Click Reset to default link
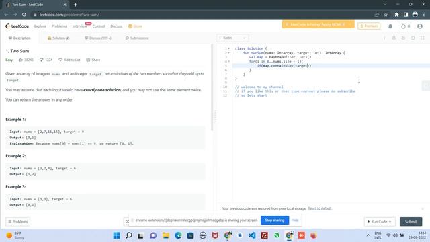This screenshot has height=242, width=430. pos(320,208)
